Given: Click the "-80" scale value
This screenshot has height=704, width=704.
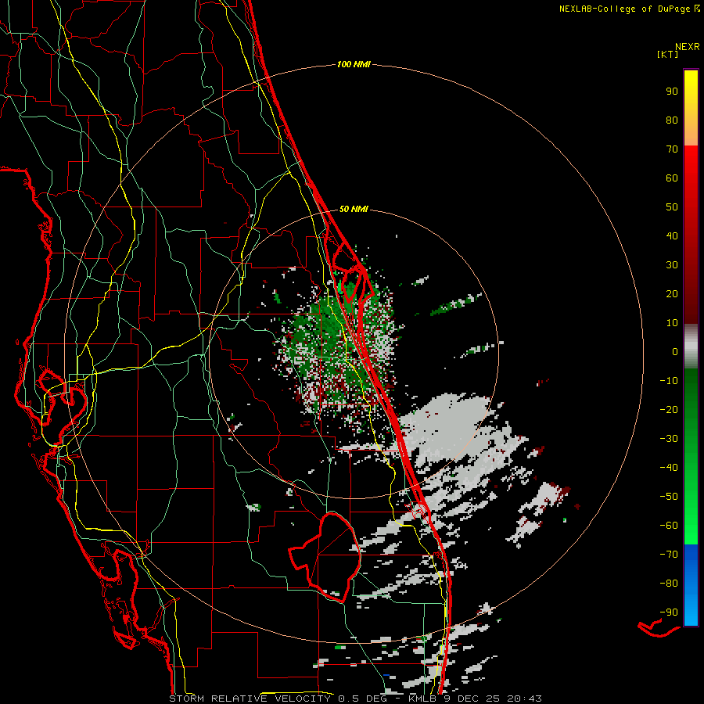Looking at the screenshot, I should tap(669, 584).
